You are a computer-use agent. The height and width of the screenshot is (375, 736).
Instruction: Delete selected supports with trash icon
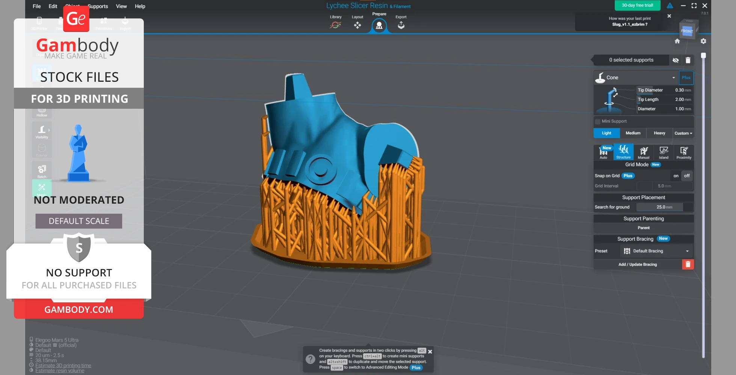click(x=688, y=60)
